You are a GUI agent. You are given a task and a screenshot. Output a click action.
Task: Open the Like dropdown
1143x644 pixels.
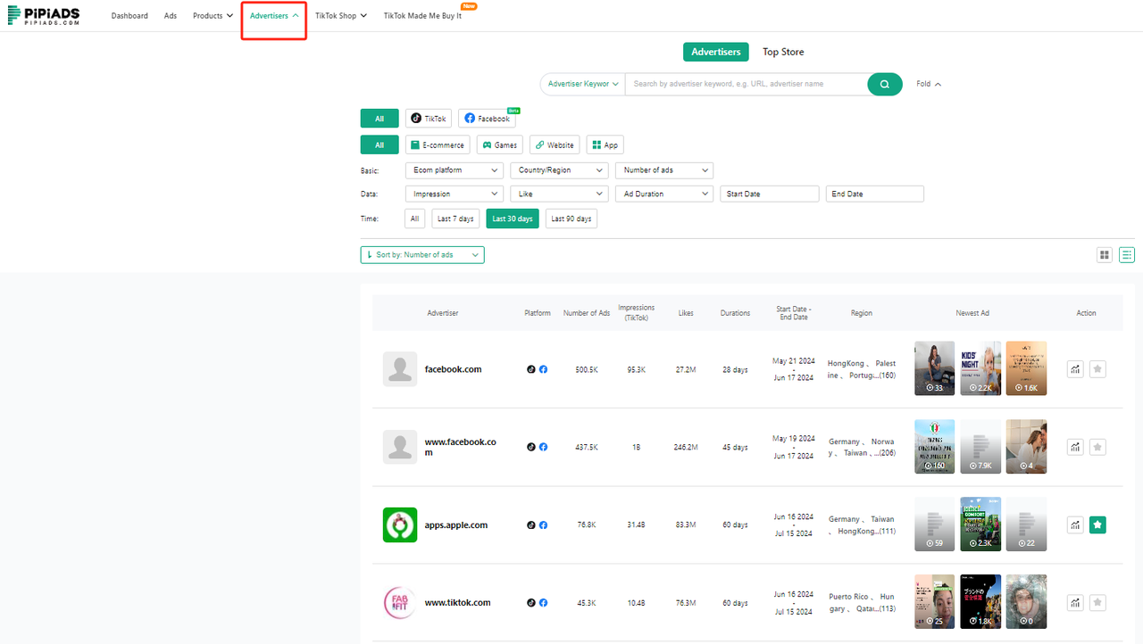559,194
